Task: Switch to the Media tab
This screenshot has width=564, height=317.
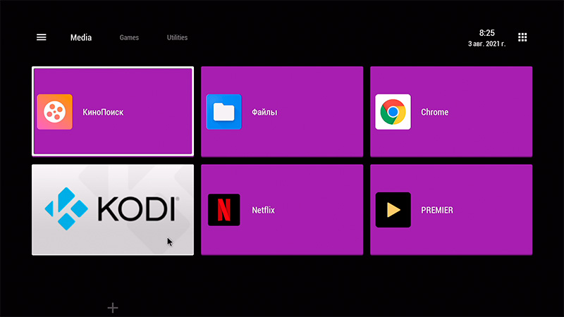Action: 81,37
